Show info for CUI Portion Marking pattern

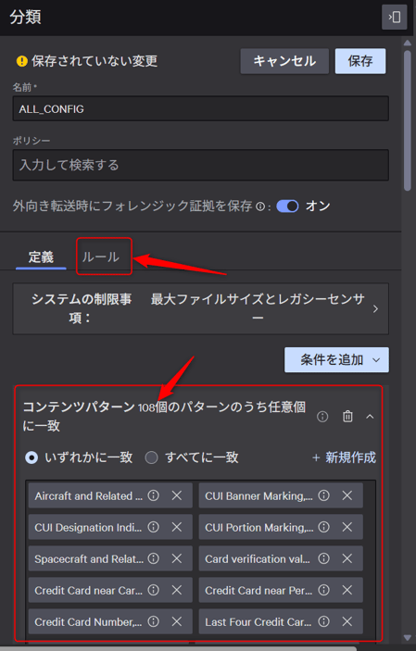pyautogui.click(x=323, y=527)
